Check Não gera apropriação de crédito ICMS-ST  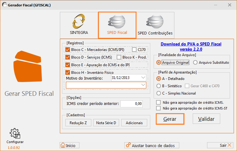159,108
